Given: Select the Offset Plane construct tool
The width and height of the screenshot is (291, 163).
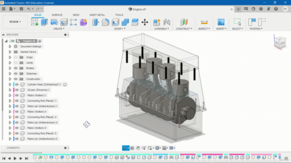Looking at the screenshot, I should click(x=184, y=22).
